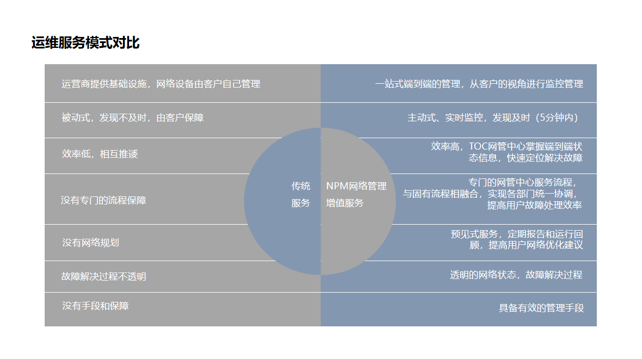This screenshot has height=359, width=642.
Task: Click the 故障解决过程不透明 text
Action: coord(103,276)
